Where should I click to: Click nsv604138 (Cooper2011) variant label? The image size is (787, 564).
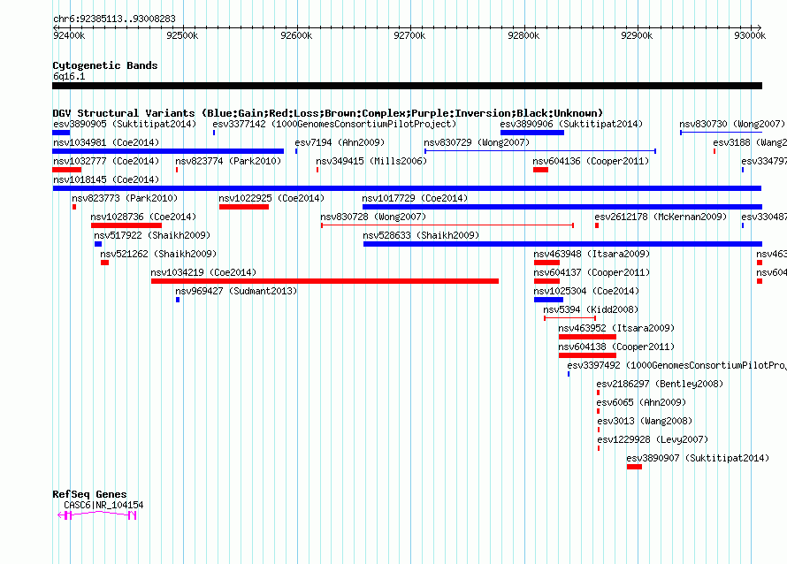(x=617, y=347)
